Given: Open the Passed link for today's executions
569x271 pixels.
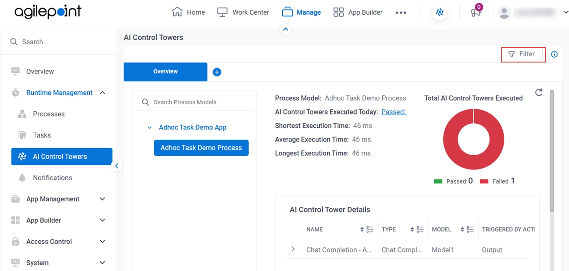Looking at the screenshot, I should tap(394, 112).
